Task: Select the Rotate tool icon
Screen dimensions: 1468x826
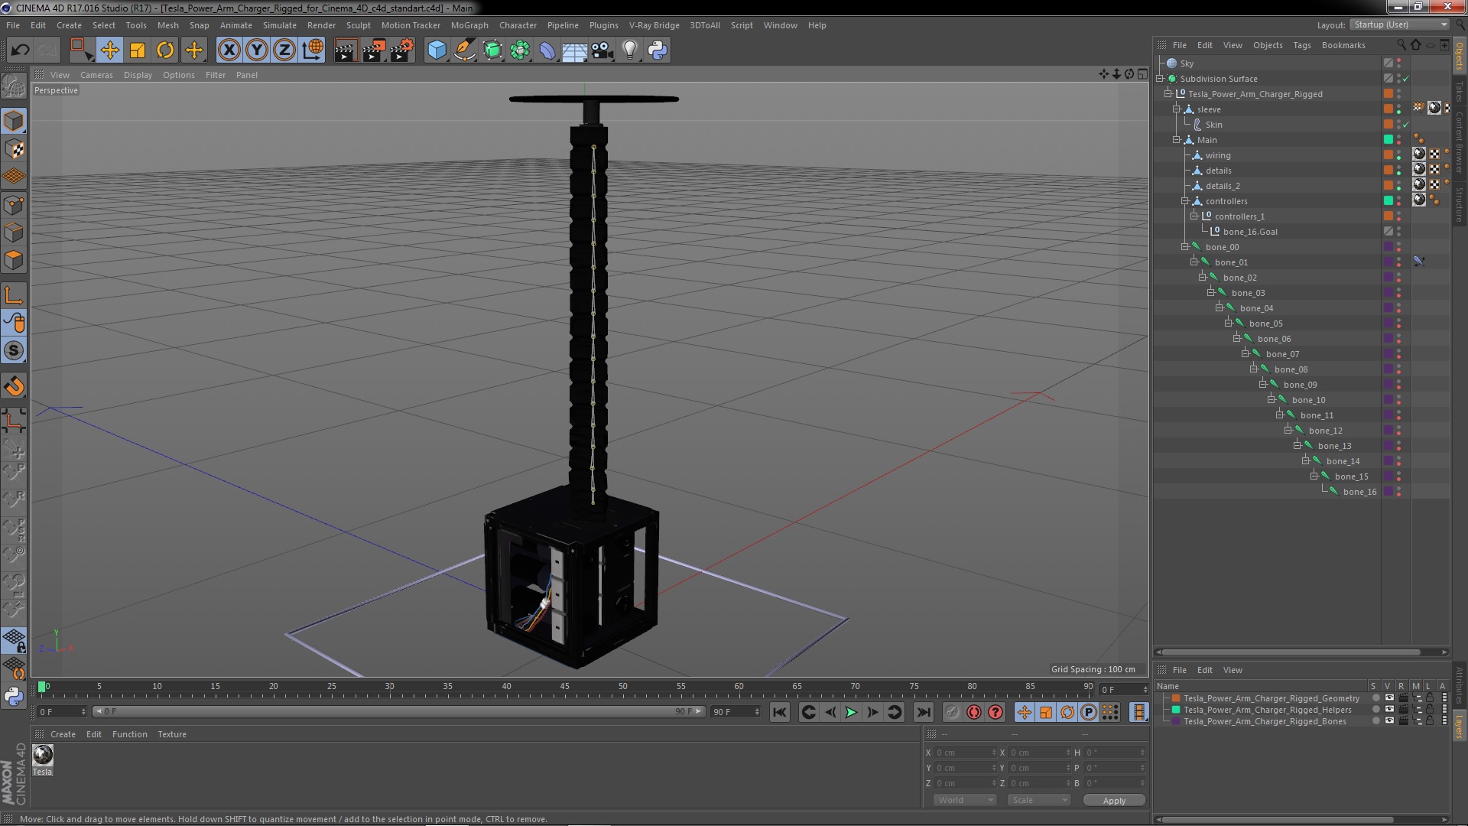Action: [165, 50]
